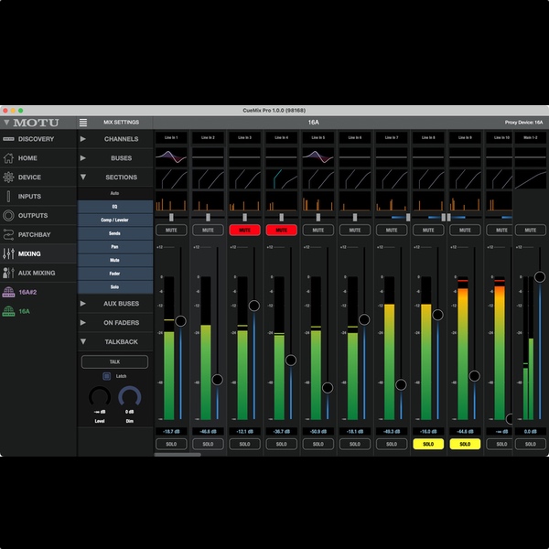The image size is (549, 549).
Task: Open the Line In 8 EQ graph
Action: 428,156
